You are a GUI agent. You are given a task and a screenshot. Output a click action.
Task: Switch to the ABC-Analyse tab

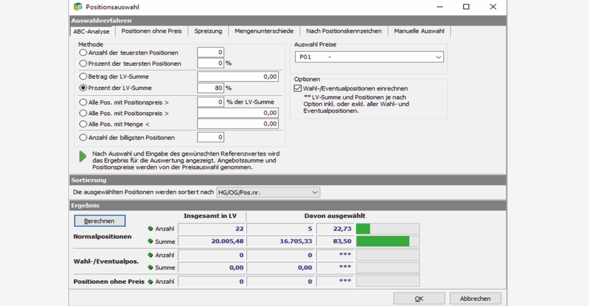pyautogui.click(x=92, y=32)
